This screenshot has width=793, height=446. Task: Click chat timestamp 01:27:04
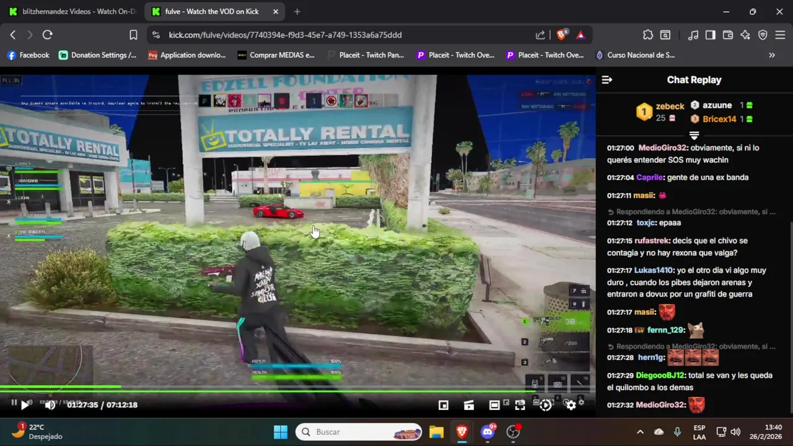click(x=620, y=178)
